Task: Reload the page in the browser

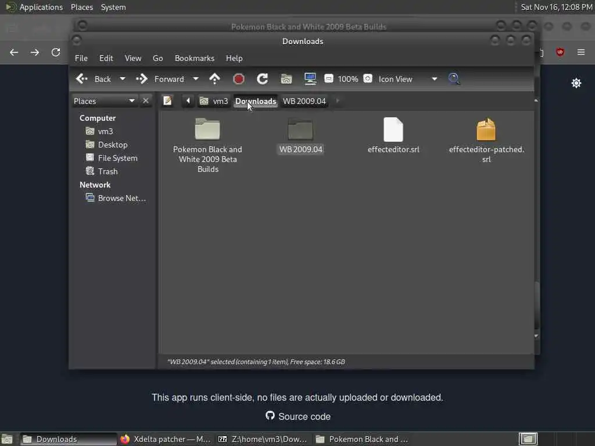Action: coord(56,52)
